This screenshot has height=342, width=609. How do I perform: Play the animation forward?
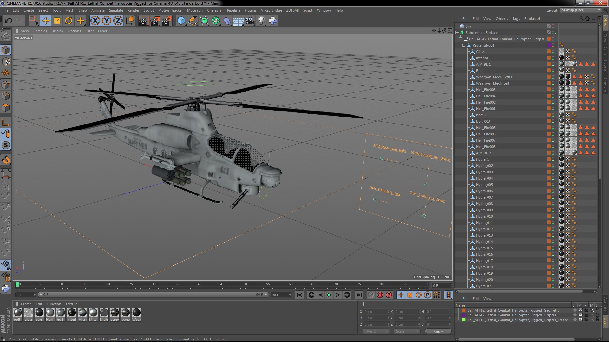(x=329, y=295)
